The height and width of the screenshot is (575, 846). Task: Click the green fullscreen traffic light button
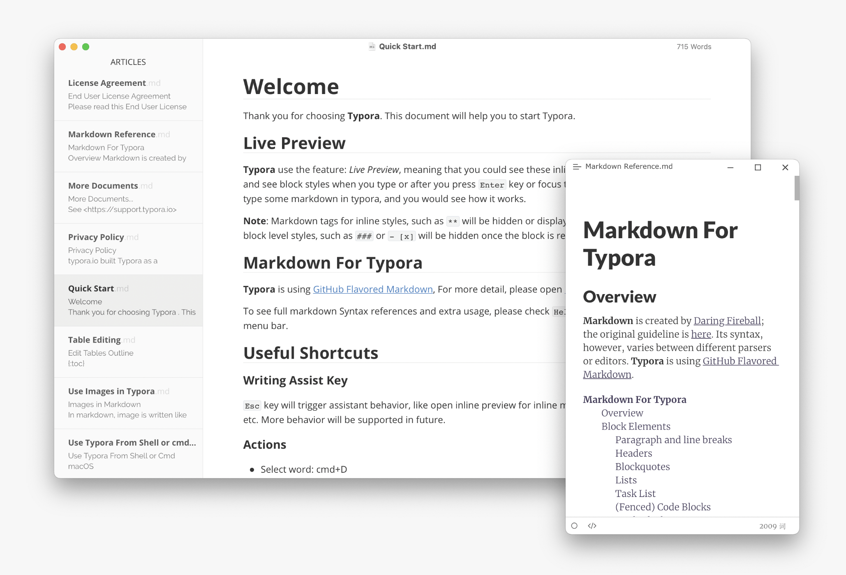coord(86,47)
